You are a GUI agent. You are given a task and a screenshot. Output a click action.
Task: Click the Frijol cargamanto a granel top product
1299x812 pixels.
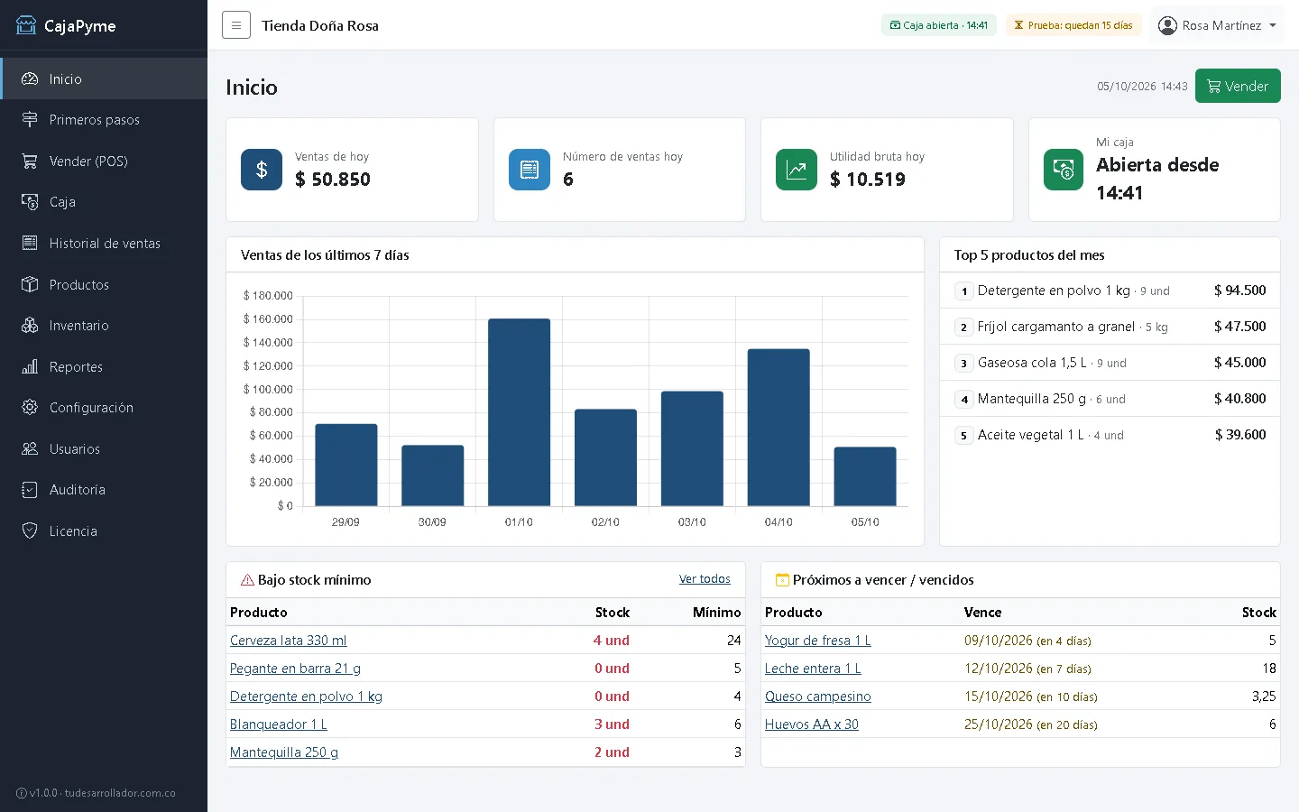(1110, 327)
